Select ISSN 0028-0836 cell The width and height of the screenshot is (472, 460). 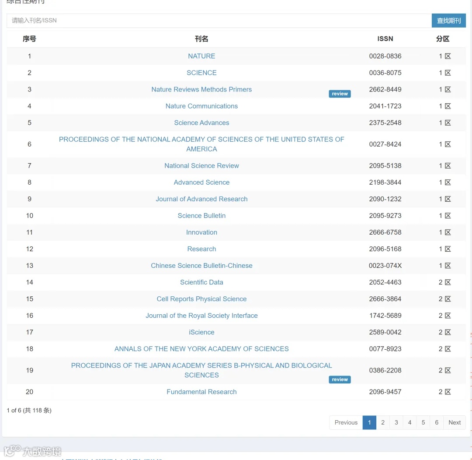385,56
